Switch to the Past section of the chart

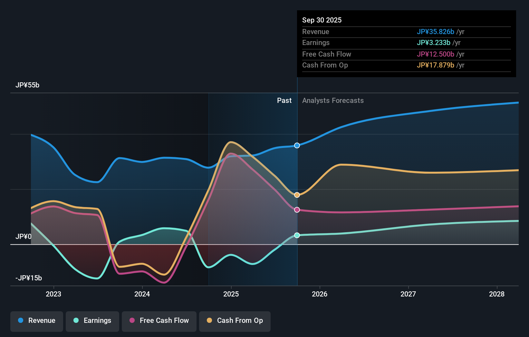click(284, 100)
